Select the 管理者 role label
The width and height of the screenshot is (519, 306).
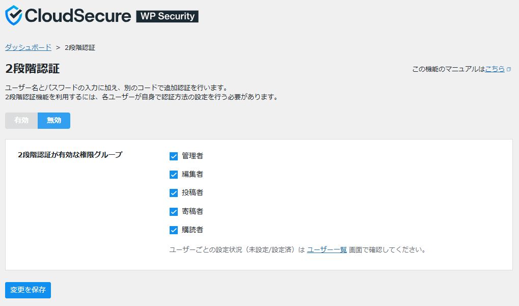[193, 156]
